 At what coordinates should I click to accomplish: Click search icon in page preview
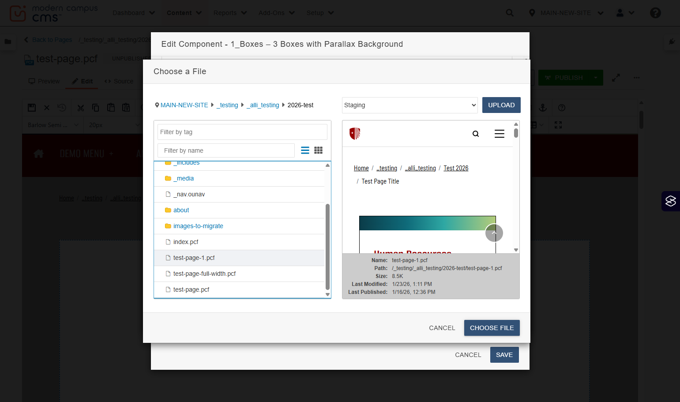point(476,134)
